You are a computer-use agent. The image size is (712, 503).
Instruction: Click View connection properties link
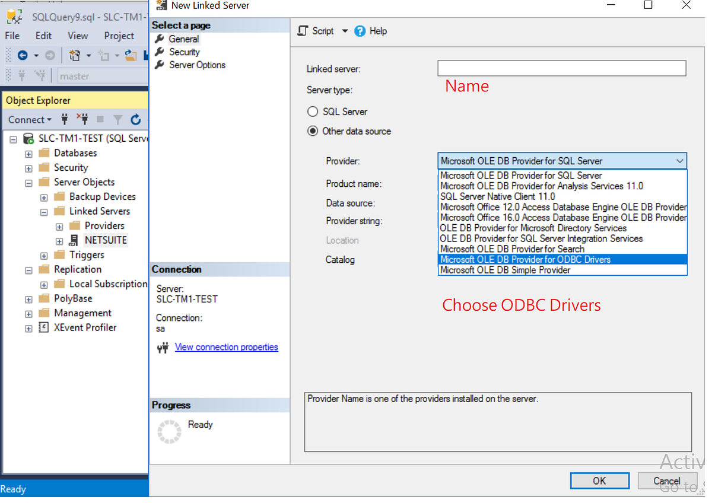pyautogui.click(x=226, y=347)
